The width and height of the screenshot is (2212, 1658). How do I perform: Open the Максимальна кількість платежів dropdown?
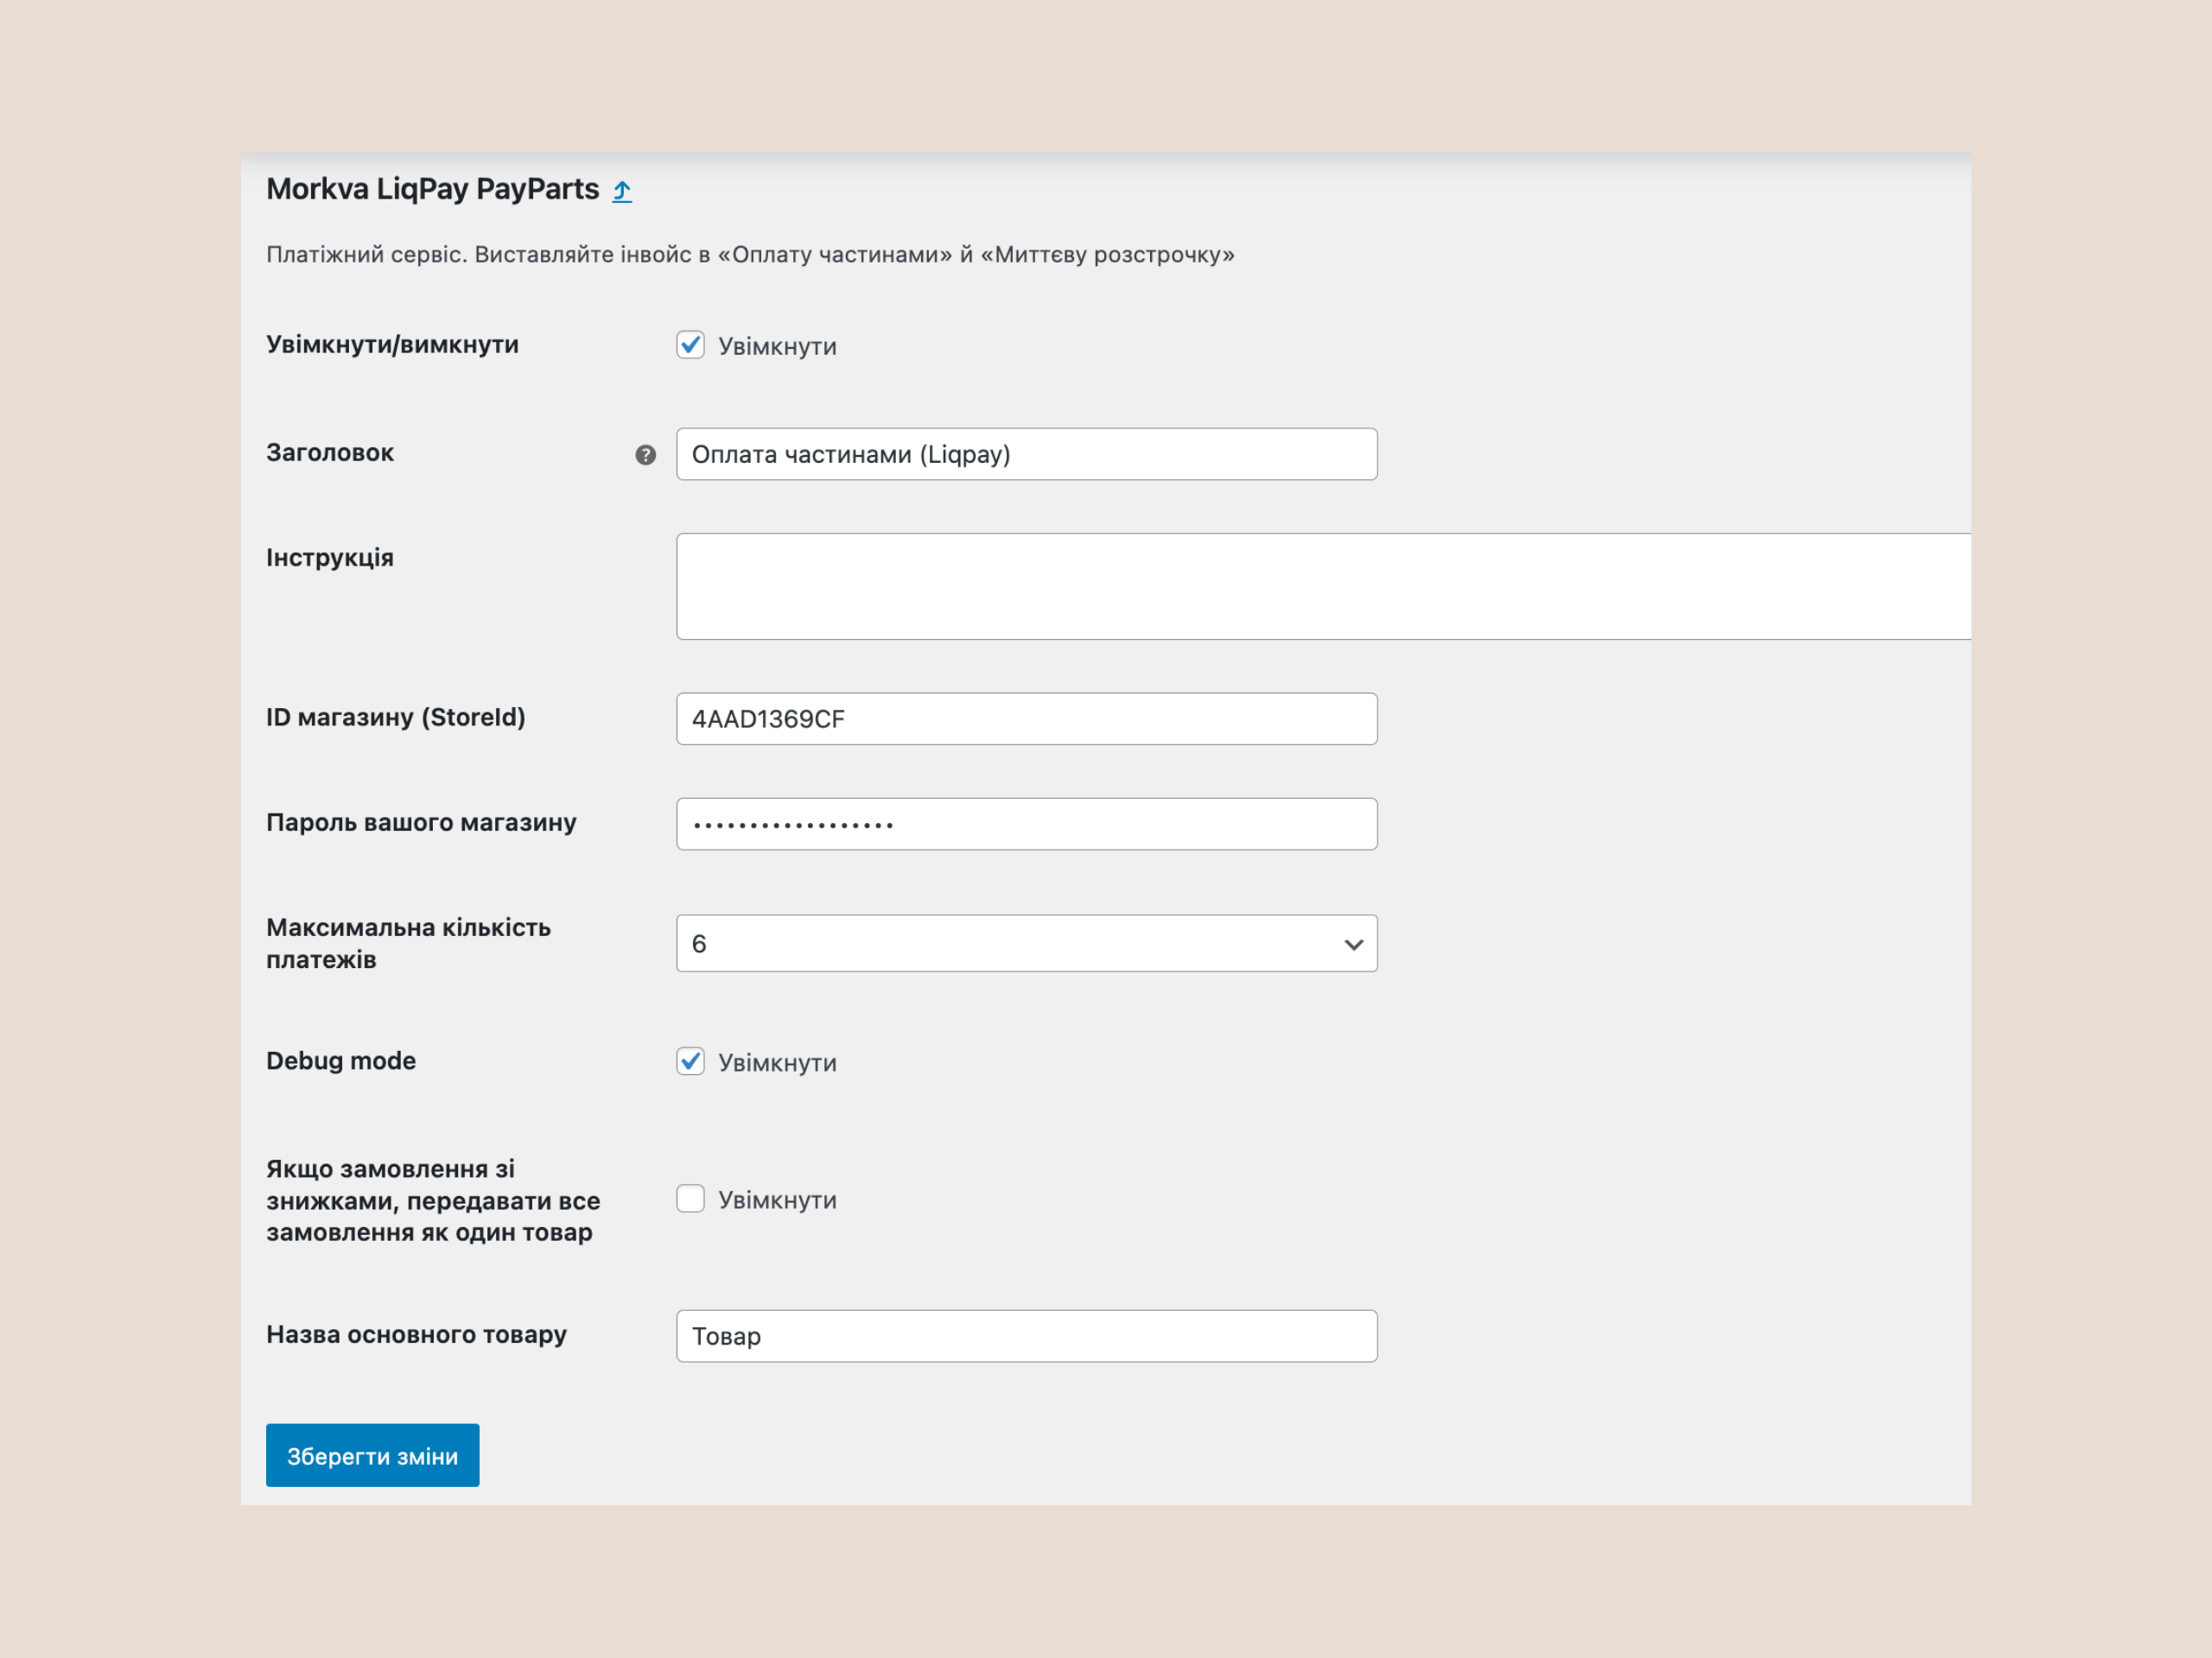pyautogui.click(x=1025, y=944)
